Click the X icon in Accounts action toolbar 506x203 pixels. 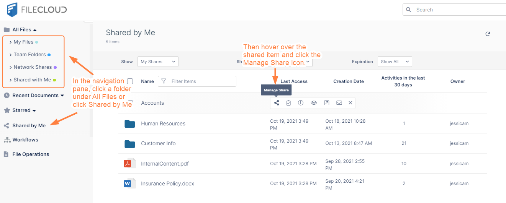click(350, 103)
